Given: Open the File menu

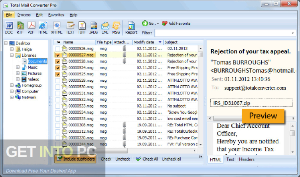Looking at the screenshot, I should click(x=9, y=15).
